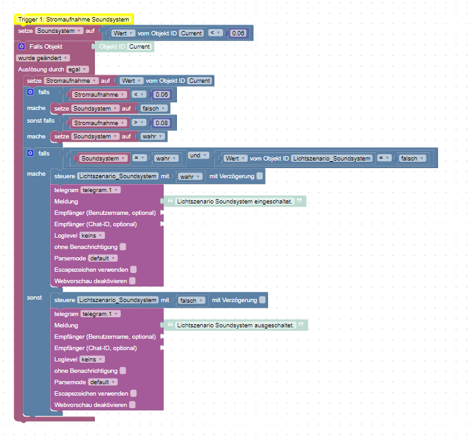Enable 'Webvorschau deaktivieren' in the eingeschaltet telegram block
The height and width of the screenshot is (443, 474).
[x=132, y=281]
